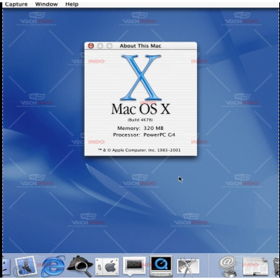
Task: Open the Trash in the Dock
Action: pos(276,267)
